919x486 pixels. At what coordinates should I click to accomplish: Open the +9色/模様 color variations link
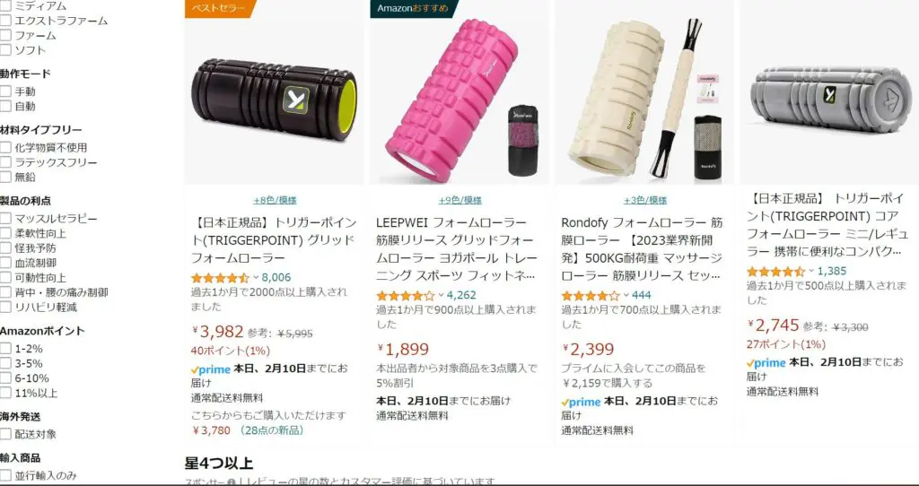(x=460, y=200)
